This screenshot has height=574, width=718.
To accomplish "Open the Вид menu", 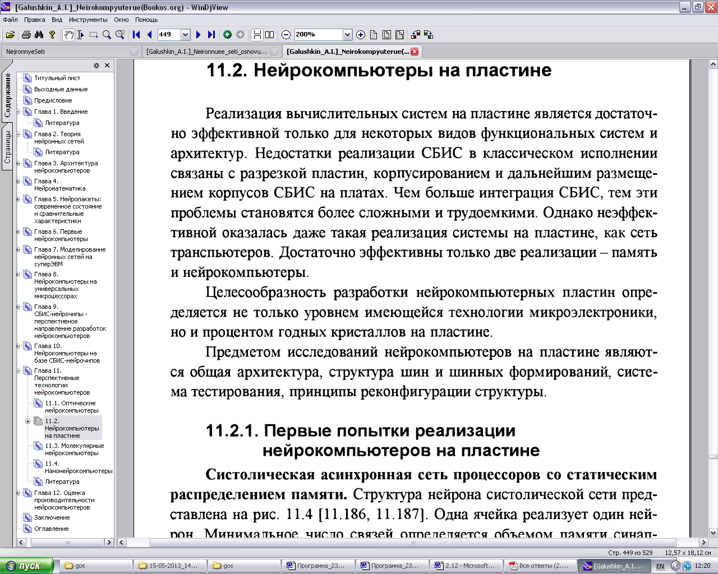I will (x=57, y=20).
